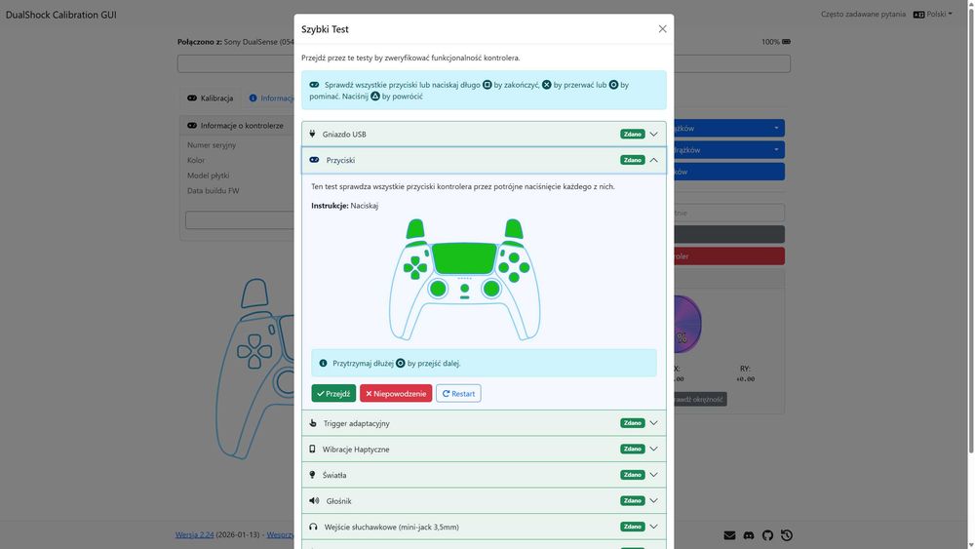Open the GitHub icon in footer
The height and width of the screenshot is (549, 975).
[x=767, y=535]
